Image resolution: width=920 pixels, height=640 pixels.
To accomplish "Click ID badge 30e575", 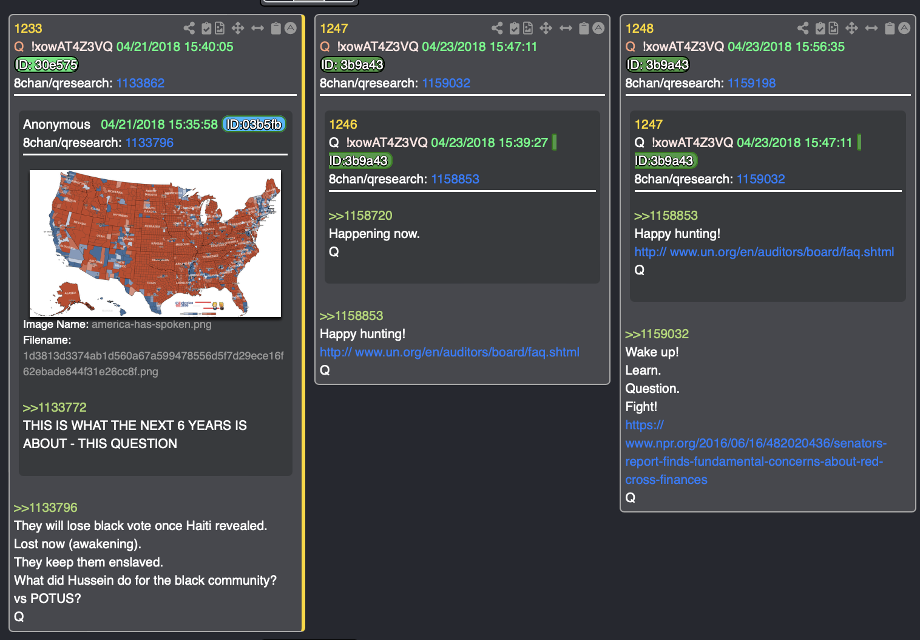I will pos(47,65).
